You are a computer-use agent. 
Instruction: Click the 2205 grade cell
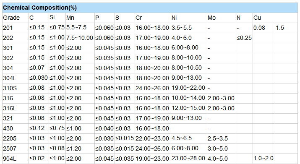click(16, 138)
